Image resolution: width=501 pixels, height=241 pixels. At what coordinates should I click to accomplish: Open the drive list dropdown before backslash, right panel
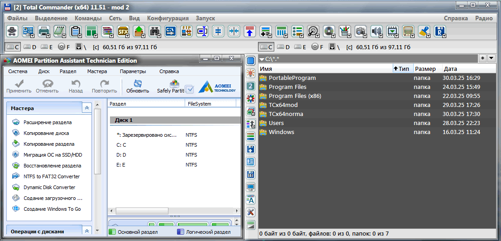tap(332, 47)
